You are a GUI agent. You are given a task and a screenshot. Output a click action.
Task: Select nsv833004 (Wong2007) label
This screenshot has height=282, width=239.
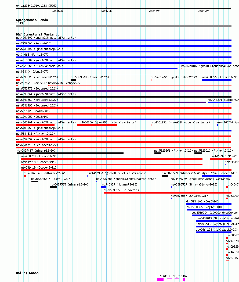pyautogui.click(x=32, y=72)
